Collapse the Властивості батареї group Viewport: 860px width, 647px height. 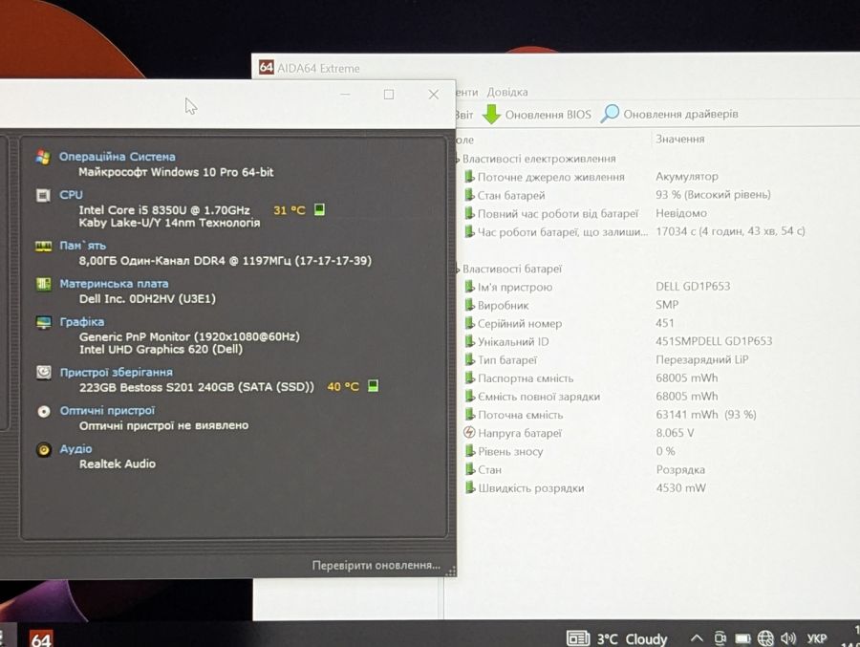coord(457,269)
